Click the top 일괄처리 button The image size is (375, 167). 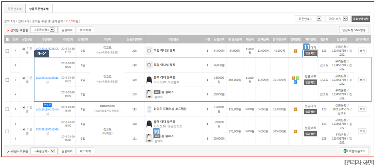pos(67,30)
